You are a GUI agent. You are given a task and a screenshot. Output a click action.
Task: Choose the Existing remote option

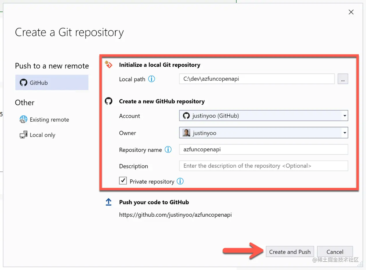[44, 120]
